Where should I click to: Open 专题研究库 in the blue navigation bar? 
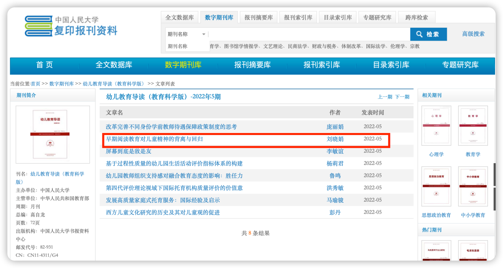point(460,65)
